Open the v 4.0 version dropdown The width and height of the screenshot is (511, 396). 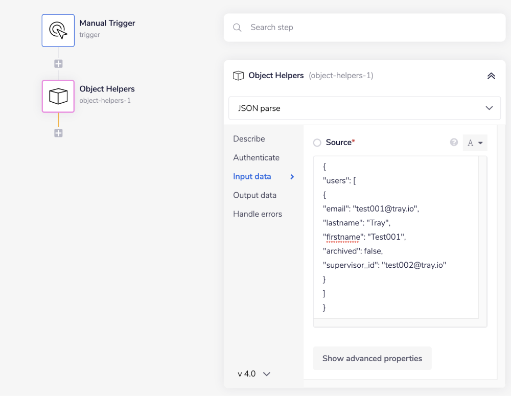coord(254,374)
